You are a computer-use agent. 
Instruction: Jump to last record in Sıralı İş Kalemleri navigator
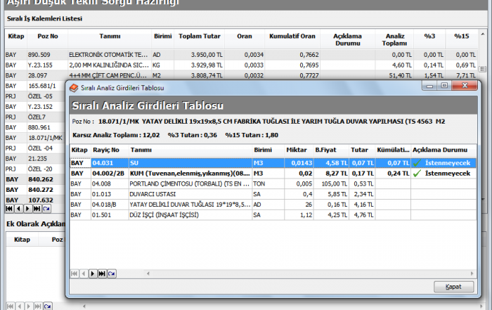[x=37, y=209]
